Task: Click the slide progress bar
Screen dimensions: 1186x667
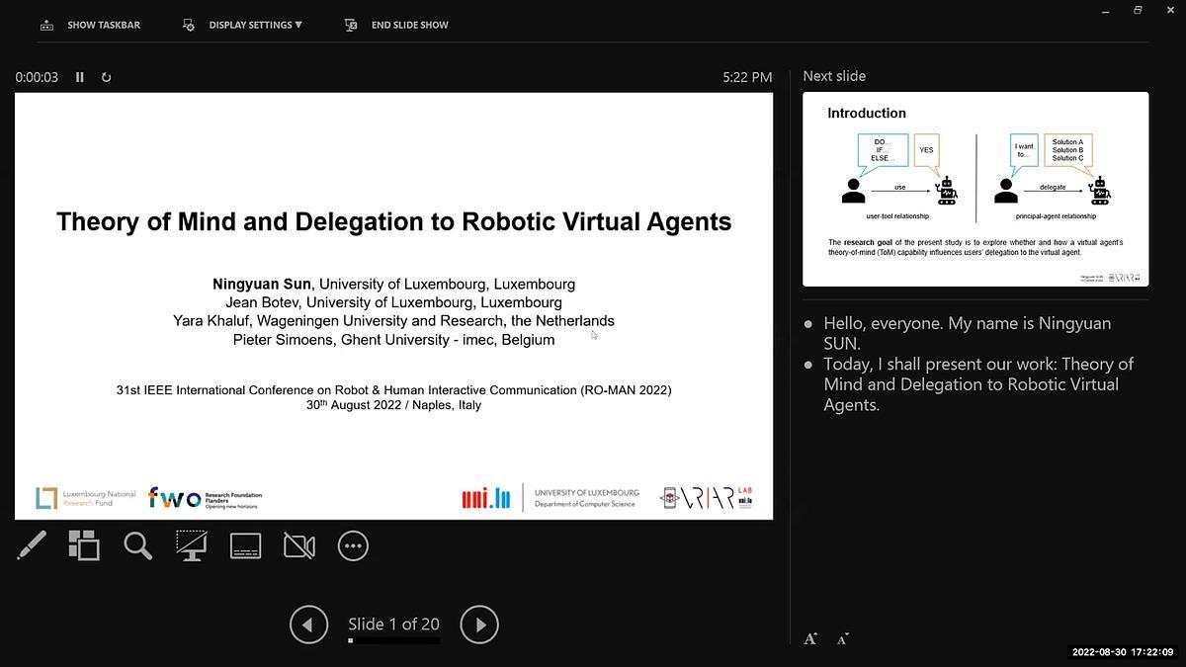Action: click(x=394, y=640)
